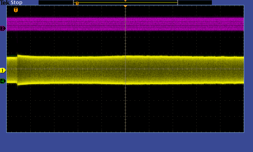Click the yellow waveform step near trigger point
253x152 pixels.
pyautogui.click(x=18, y=56)
